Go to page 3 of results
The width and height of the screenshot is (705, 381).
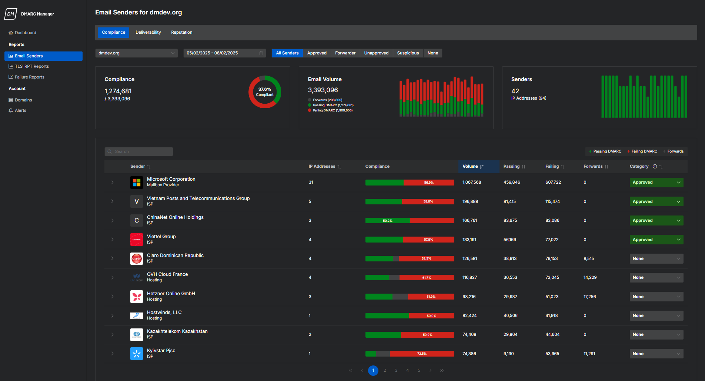pyautogui.click(x=396, y=370)
